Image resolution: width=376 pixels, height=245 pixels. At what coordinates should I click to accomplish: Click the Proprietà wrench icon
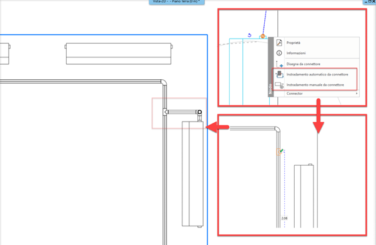coord(279,42)
